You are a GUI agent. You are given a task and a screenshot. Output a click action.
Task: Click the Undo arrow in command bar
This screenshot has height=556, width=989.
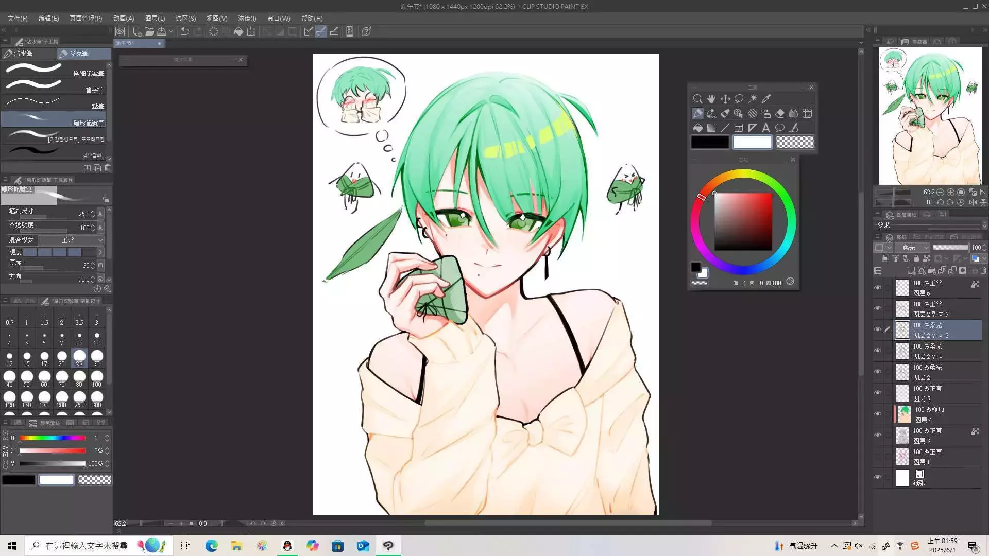[184, 31]
